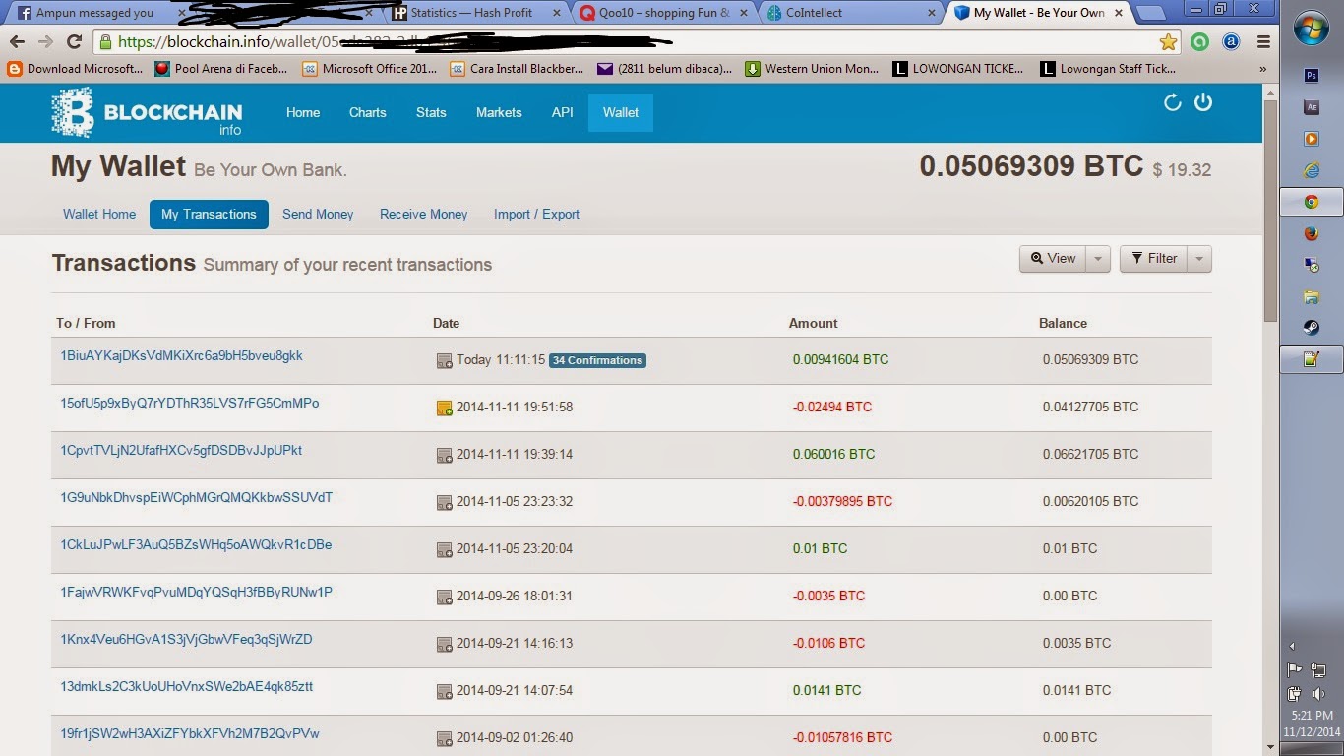Open After Effects from the taskbar
Viewport: 1344px width, 756px height.
1311,107
